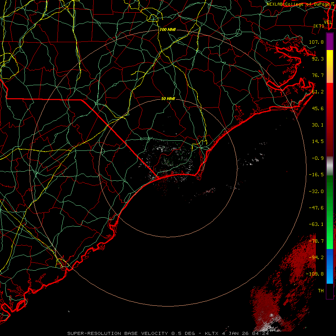Click the 4 JAN 26 04:24 timestamp
Viewport: 336px width, 336px height.
[245, 333]
